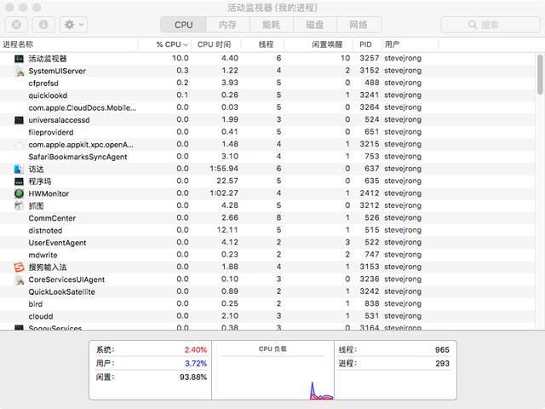Focus the 搜索 search field
545x409 pixels.
(x=490, y=25)
